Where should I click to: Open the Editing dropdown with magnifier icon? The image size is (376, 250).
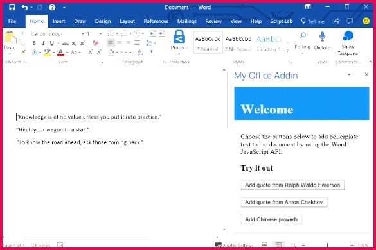pos(302,42)
